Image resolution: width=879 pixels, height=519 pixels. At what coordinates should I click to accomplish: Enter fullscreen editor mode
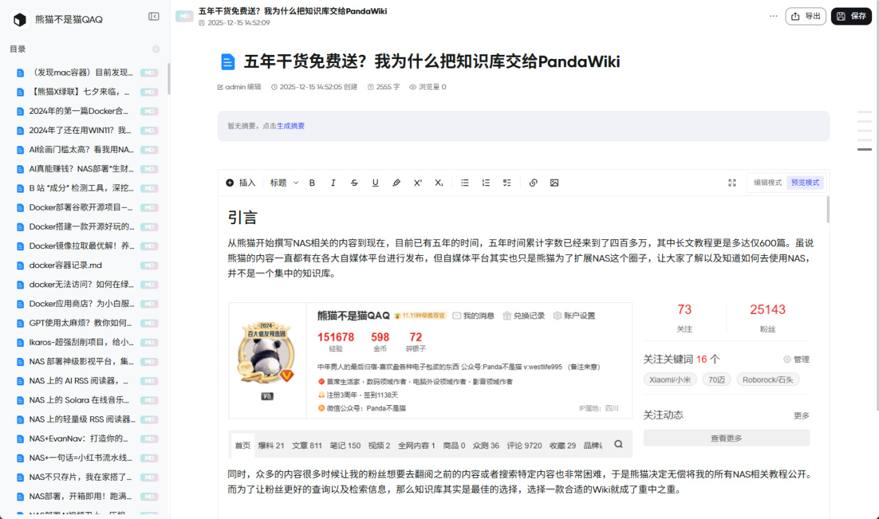point(732,183)
